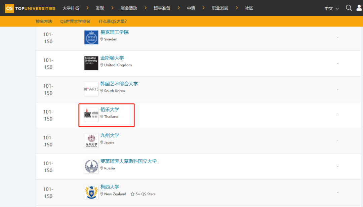
Task: Click the Russia location text
Action: pyautogui.click(x=109, y=168)
